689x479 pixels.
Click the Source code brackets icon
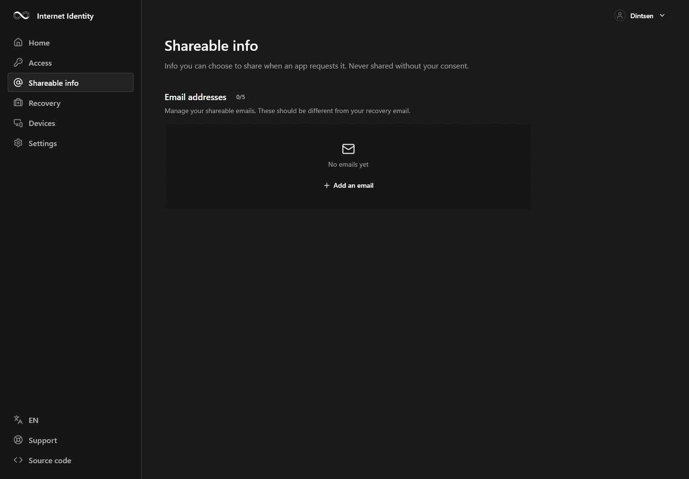click(x=18, y=460)
